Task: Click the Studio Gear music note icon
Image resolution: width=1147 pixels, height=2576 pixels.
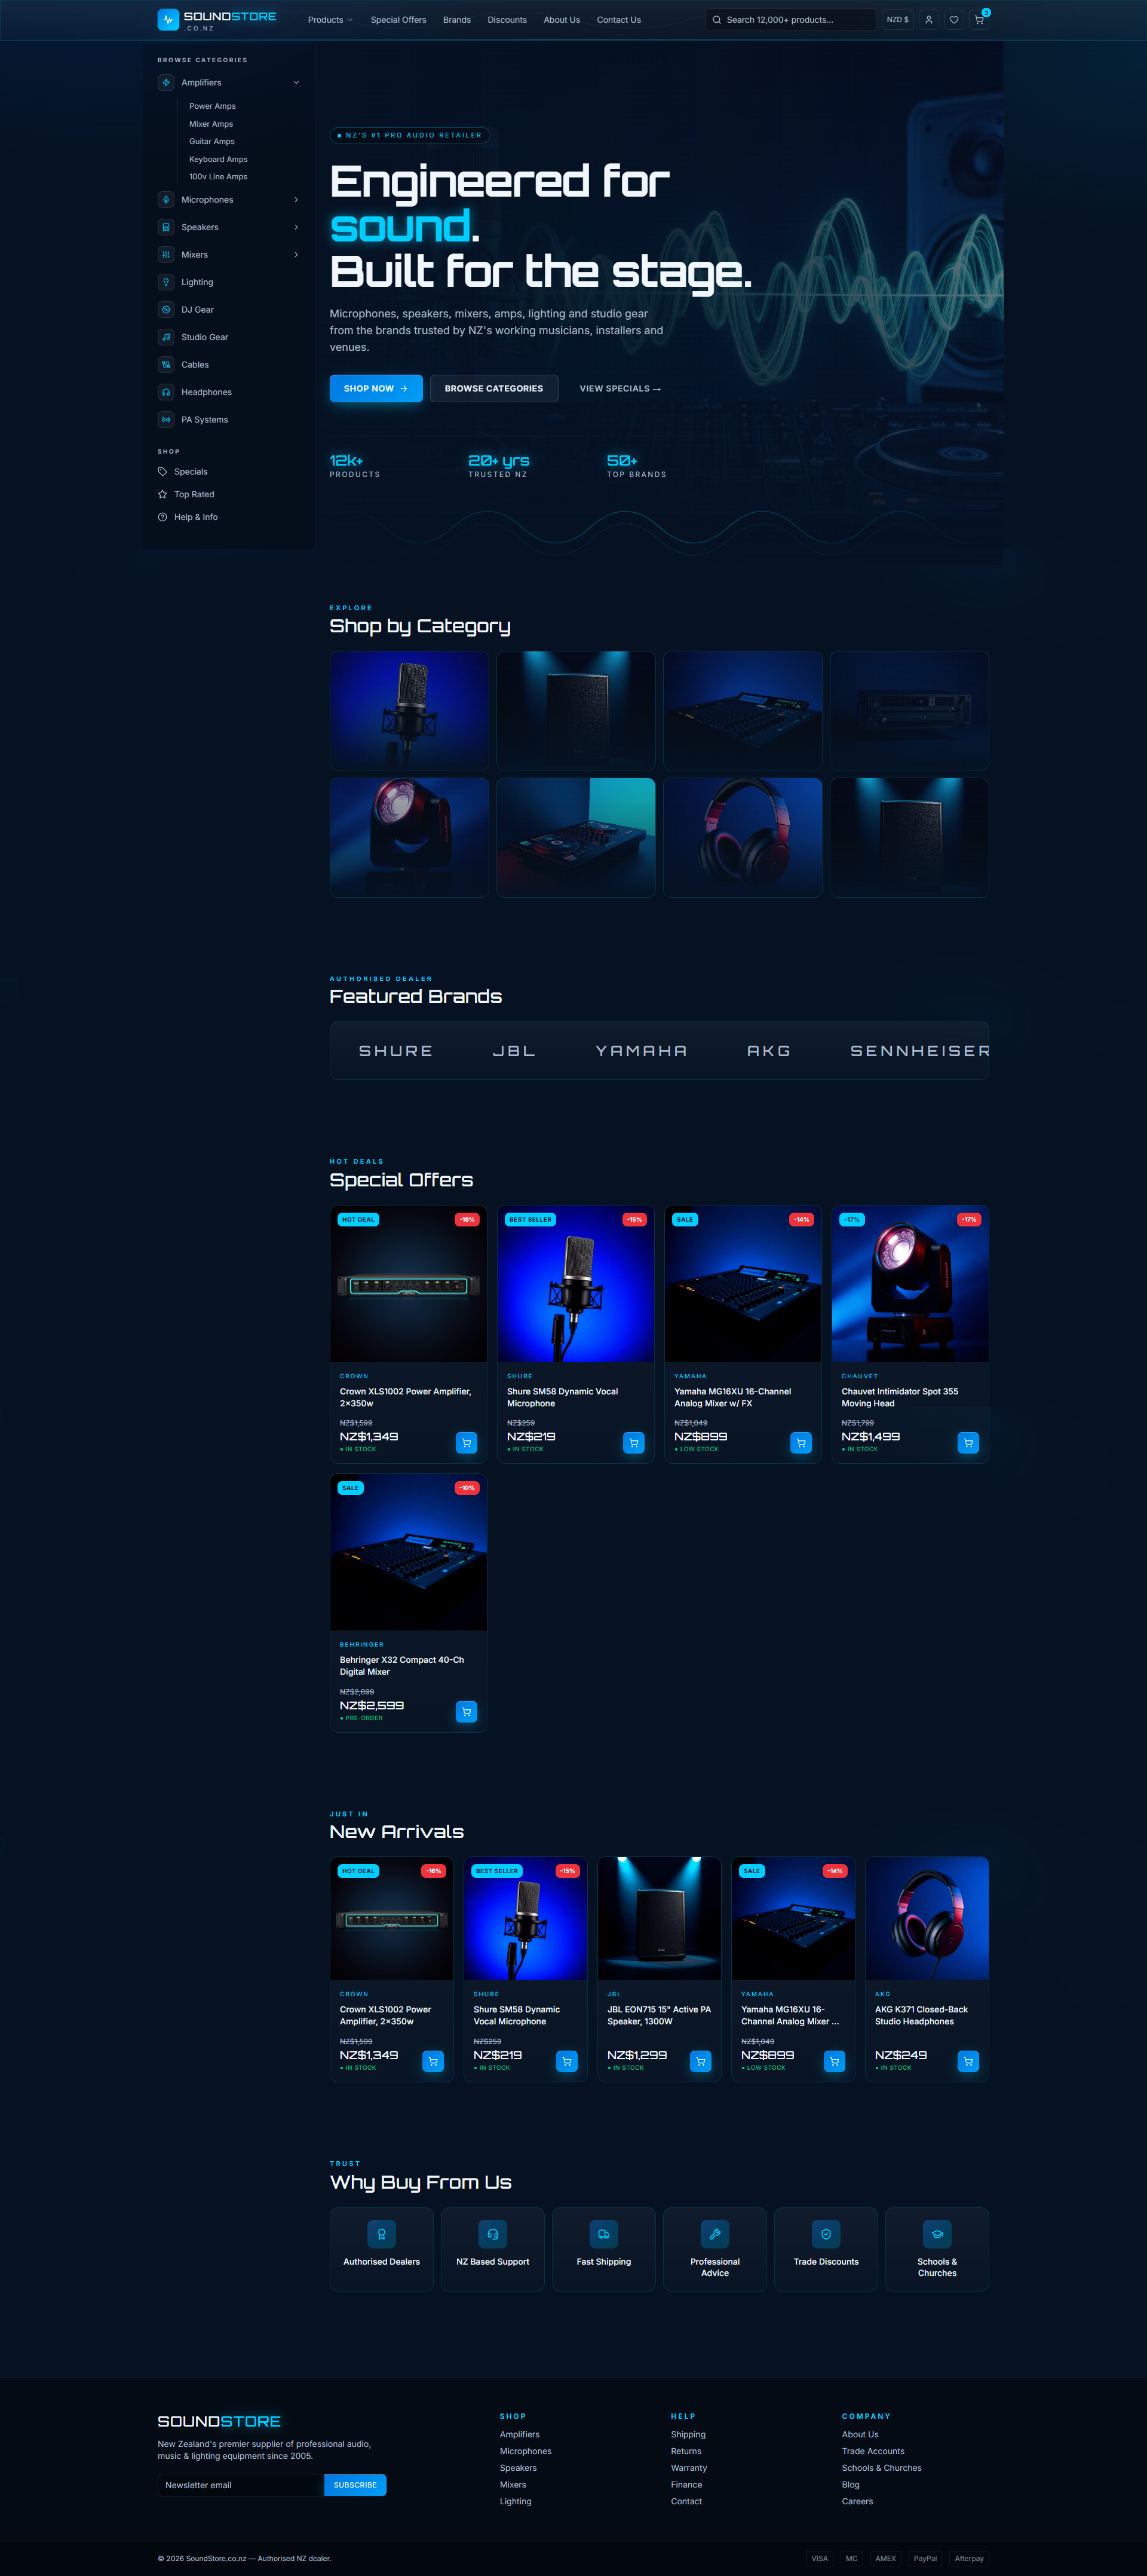Action: point(166,337)
